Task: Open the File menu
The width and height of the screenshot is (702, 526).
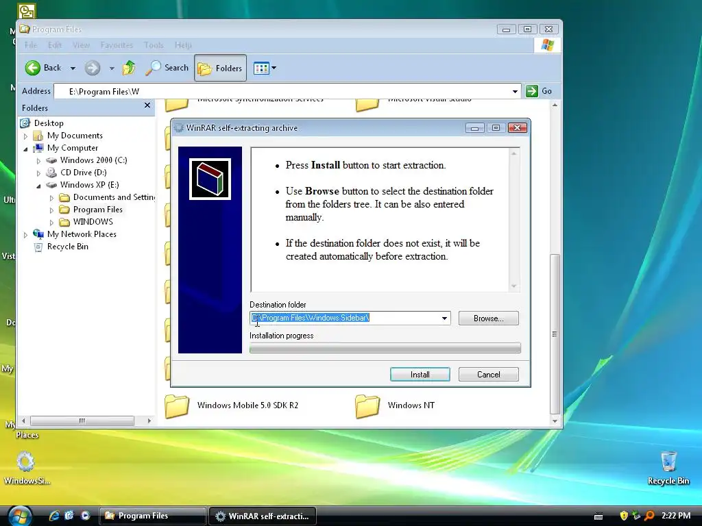Action: point(31,45)
